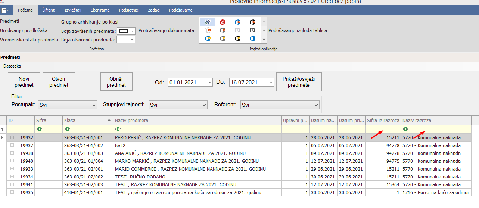Screen dimensions: 479x208
Task: Select the red circular skin icon
Action: tap(223, 22)
